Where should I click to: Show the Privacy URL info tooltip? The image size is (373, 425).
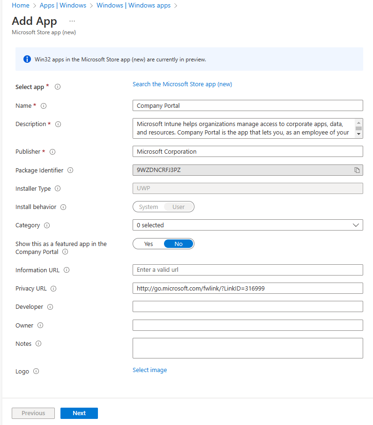pos(53,289)
